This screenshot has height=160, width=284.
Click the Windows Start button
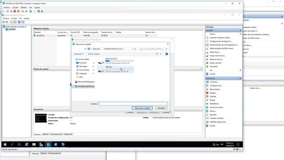point(5,144)
